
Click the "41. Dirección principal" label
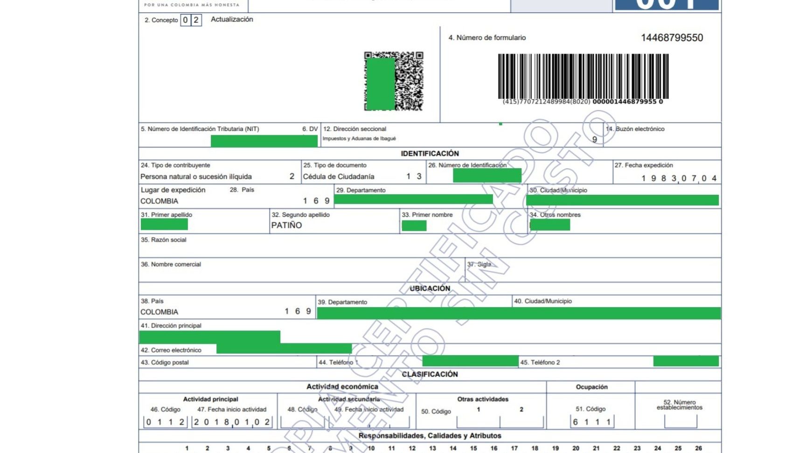[171, 326]
